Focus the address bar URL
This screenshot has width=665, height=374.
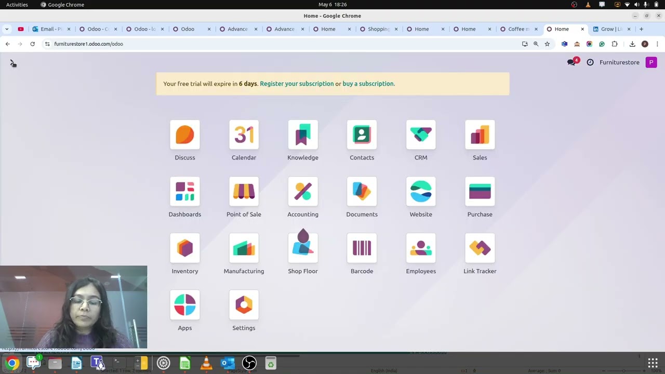88,44
